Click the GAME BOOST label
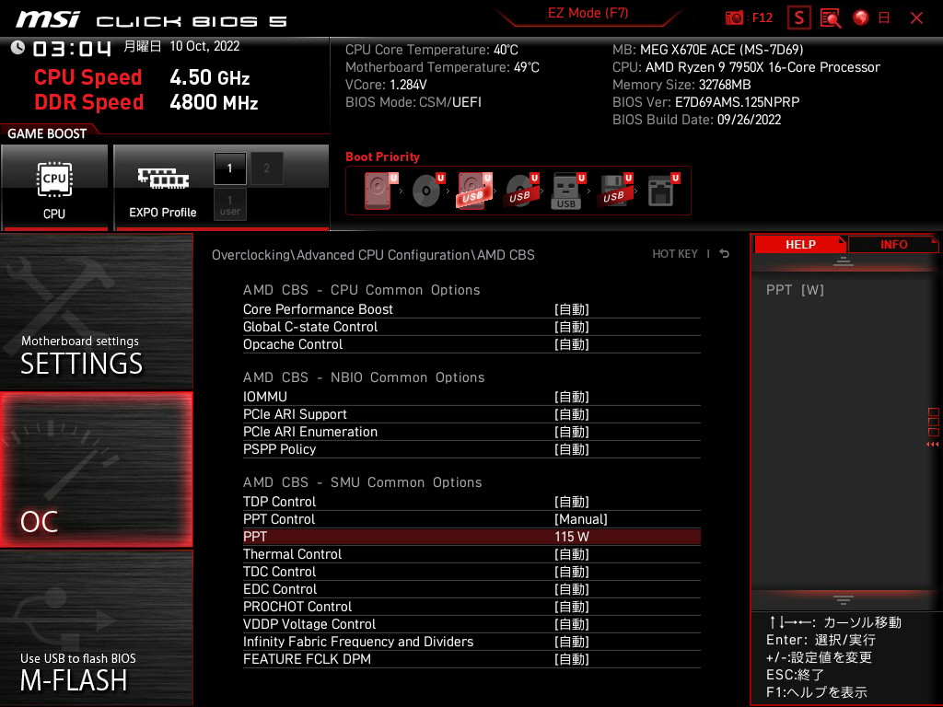The height and width of the screenshot is (707, 943). 47,133
